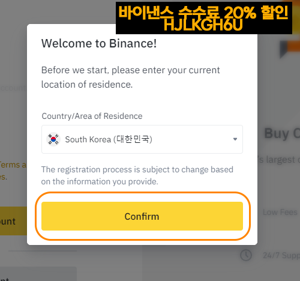300x281 pixels.
Task: Open the partially visible Terms link
Action: (13, 165)
